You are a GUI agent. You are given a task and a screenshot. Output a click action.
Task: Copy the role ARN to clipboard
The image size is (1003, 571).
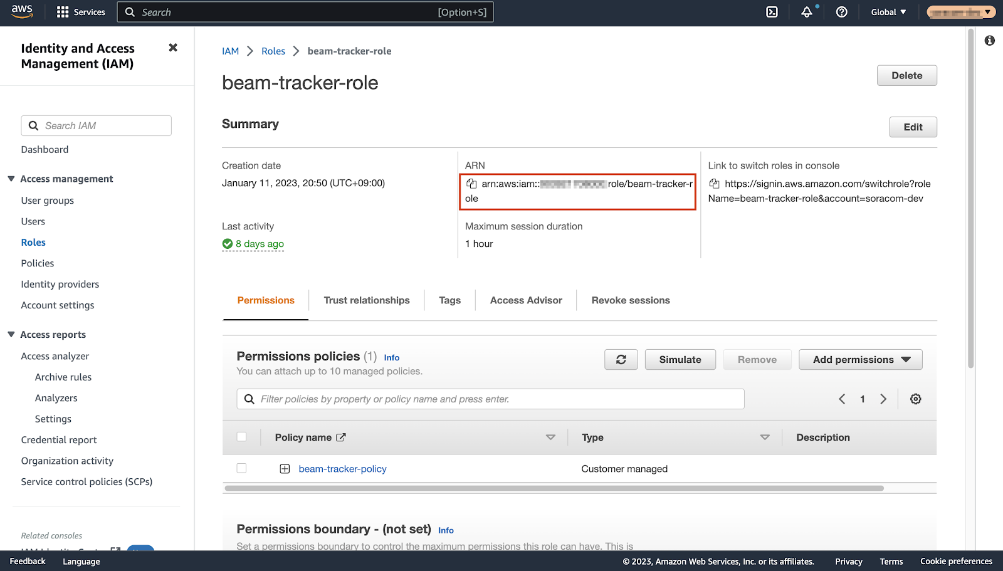[471, 184]
